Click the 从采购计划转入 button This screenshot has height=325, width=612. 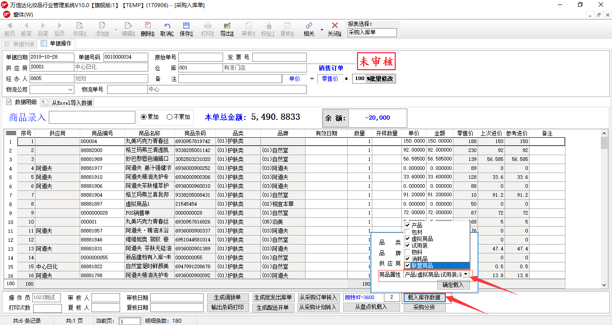click(318, 308)
